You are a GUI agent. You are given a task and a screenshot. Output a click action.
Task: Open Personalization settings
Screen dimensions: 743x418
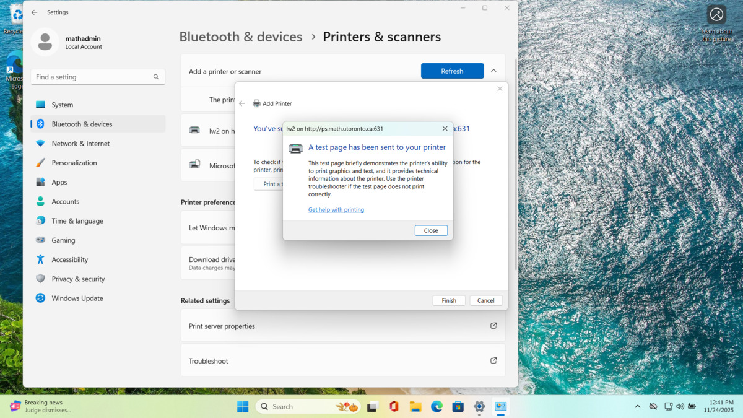(x=74, y=163)
